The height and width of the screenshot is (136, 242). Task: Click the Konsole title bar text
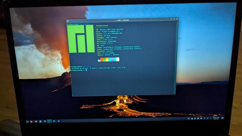[122, 20]
